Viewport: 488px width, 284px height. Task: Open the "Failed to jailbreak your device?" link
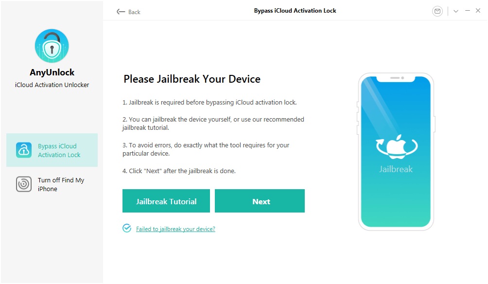(x=176, y=229)
